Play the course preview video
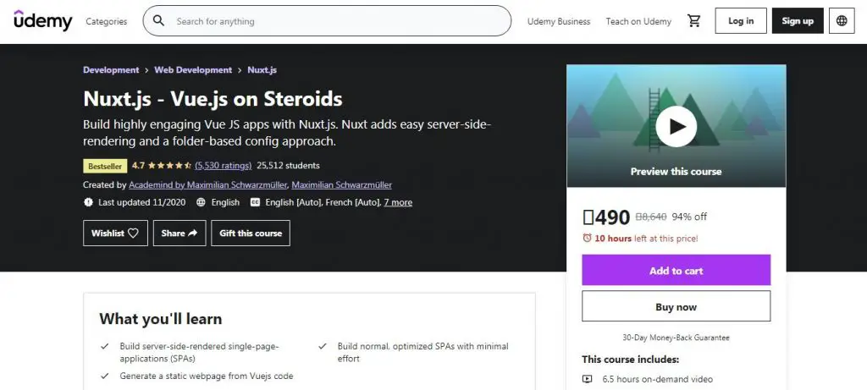Viewport: 867px width, 390px height. point(676,127)
